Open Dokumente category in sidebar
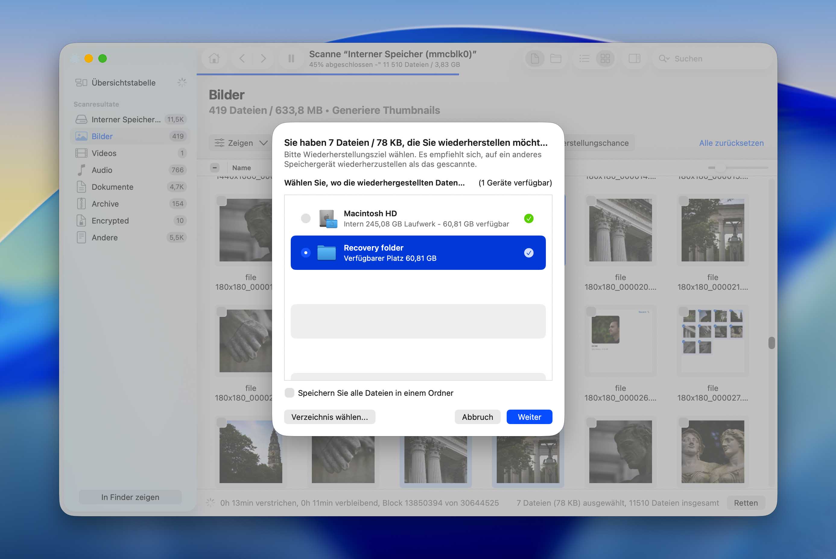The height and width of the screenshot is (559, 836). coord(130,187)
